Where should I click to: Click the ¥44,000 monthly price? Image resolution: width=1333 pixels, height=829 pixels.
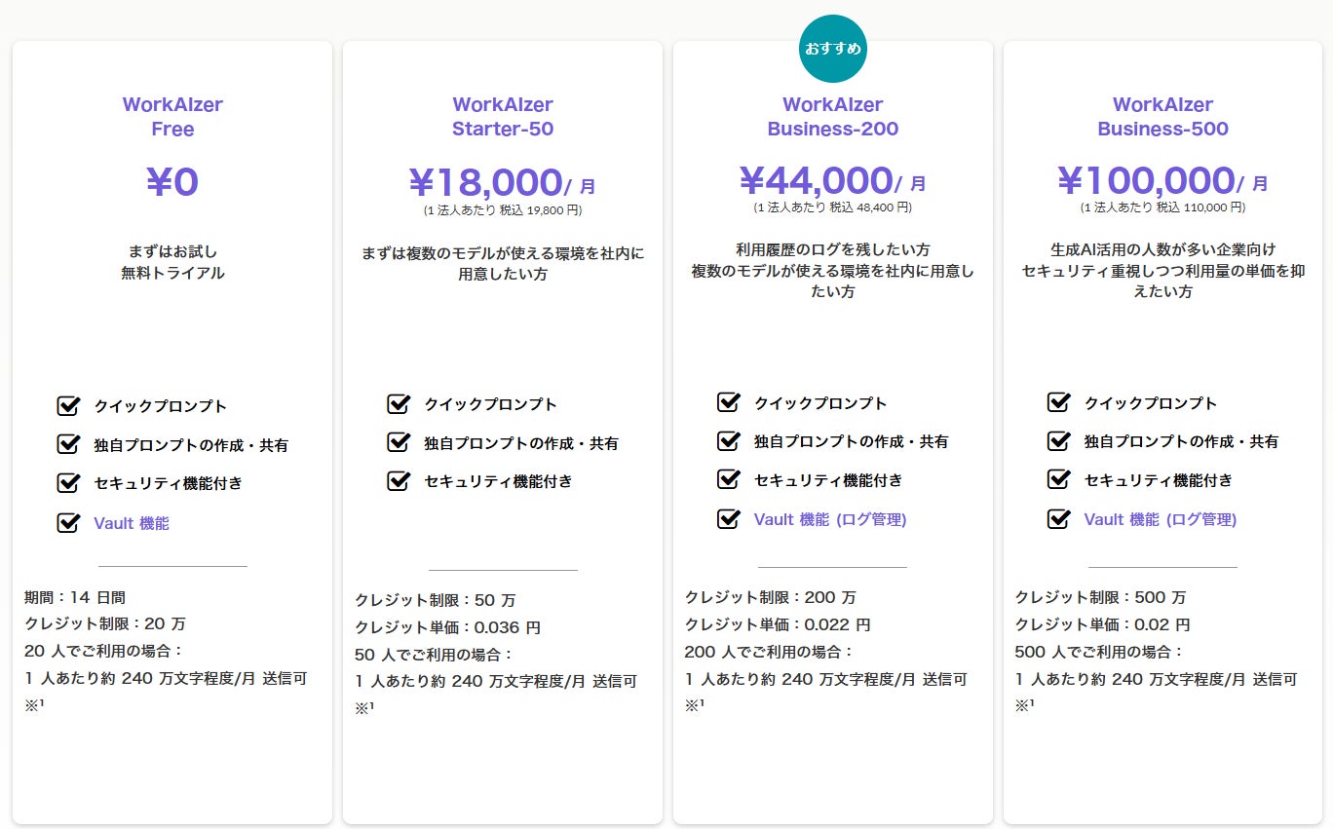click(x=817, y=181)
